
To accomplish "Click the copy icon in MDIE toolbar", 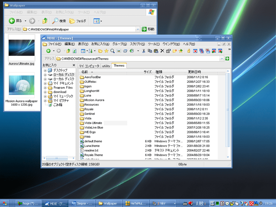I will (x=150, y=51).
